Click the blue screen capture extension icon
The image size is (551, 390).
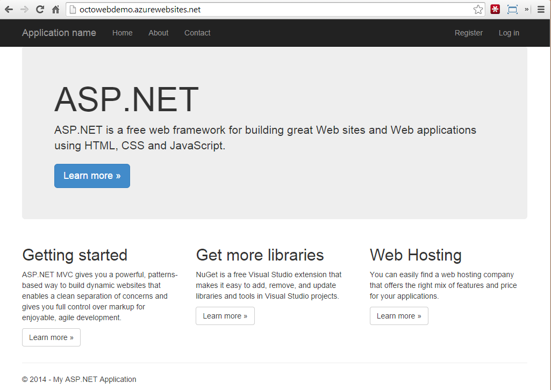tap(511, 9)
